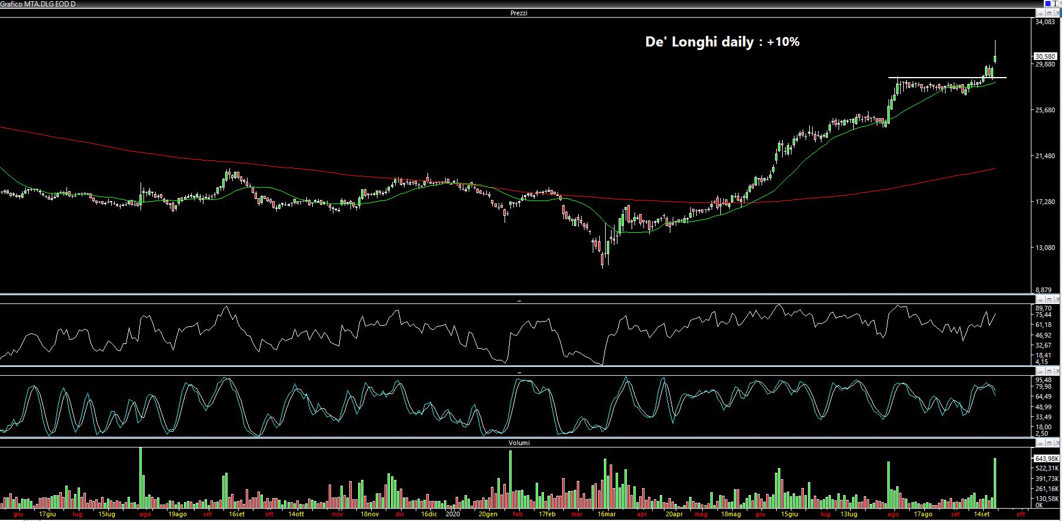The height and width of the screenshot is (521, 1062).
Task: Minimize the Prezzi price panel
Action: pos(1040,13)
